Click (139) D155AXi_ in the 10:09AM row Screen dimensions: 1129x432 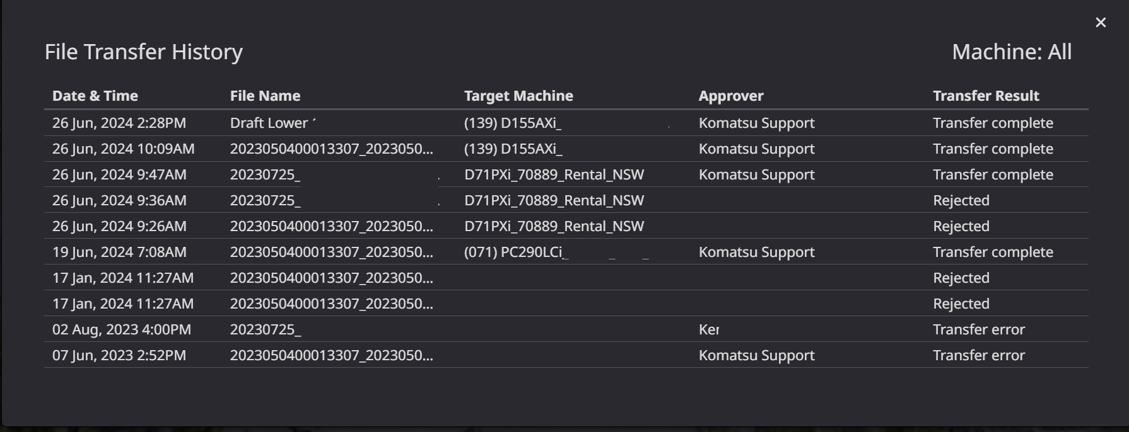tap(513, 149)
